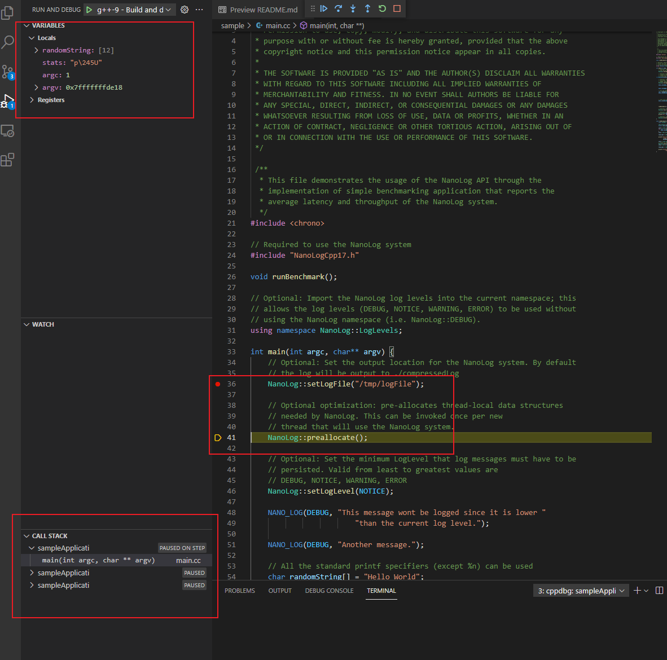Click the Step Into debug icon
The image size is (667, 660).
pos(353,8)
